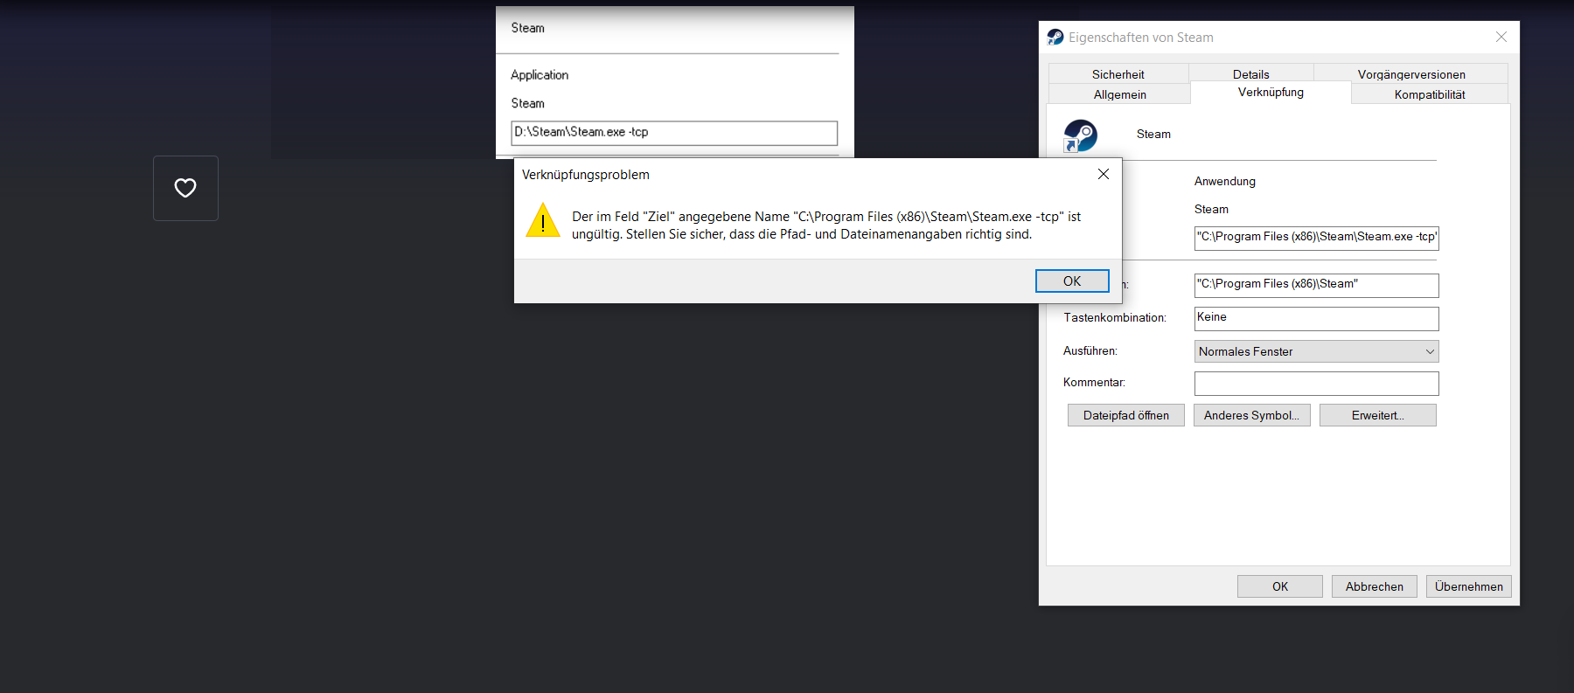Open the Allgemein tab
The width and height of the screenshot is (1574, 693).
tap(1119, 94)
